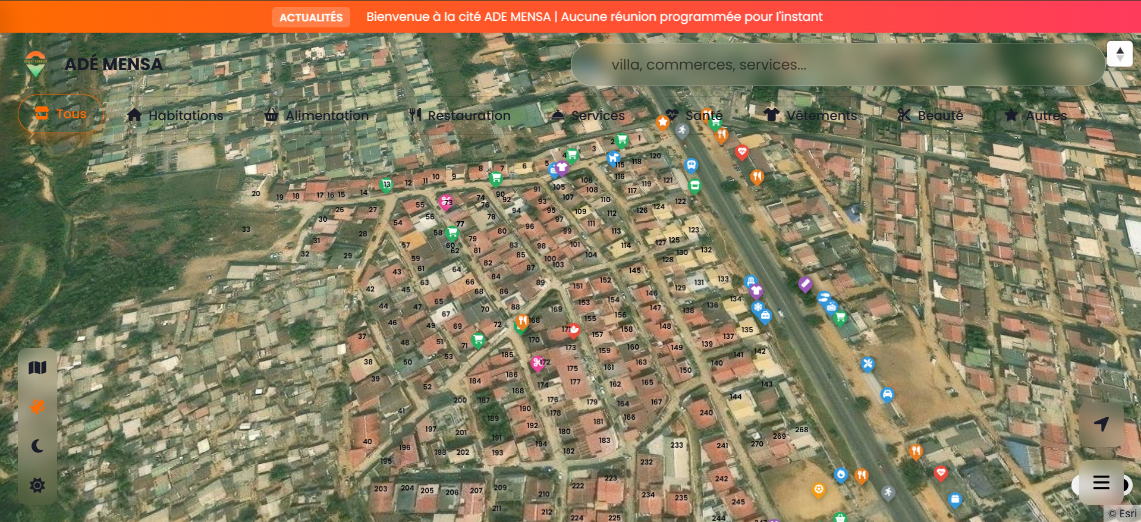The image size is (1141, 522).
Task: Filter by Restauration category
Action: (x=460, y=115)
